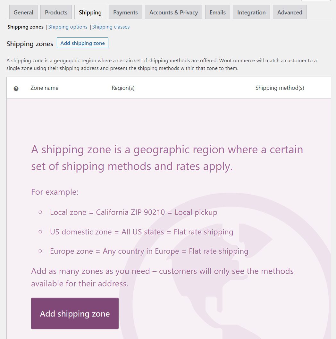Switch to the Products tab
The image size is (336, 339).
pyautogui.click(x=56, y=12)
